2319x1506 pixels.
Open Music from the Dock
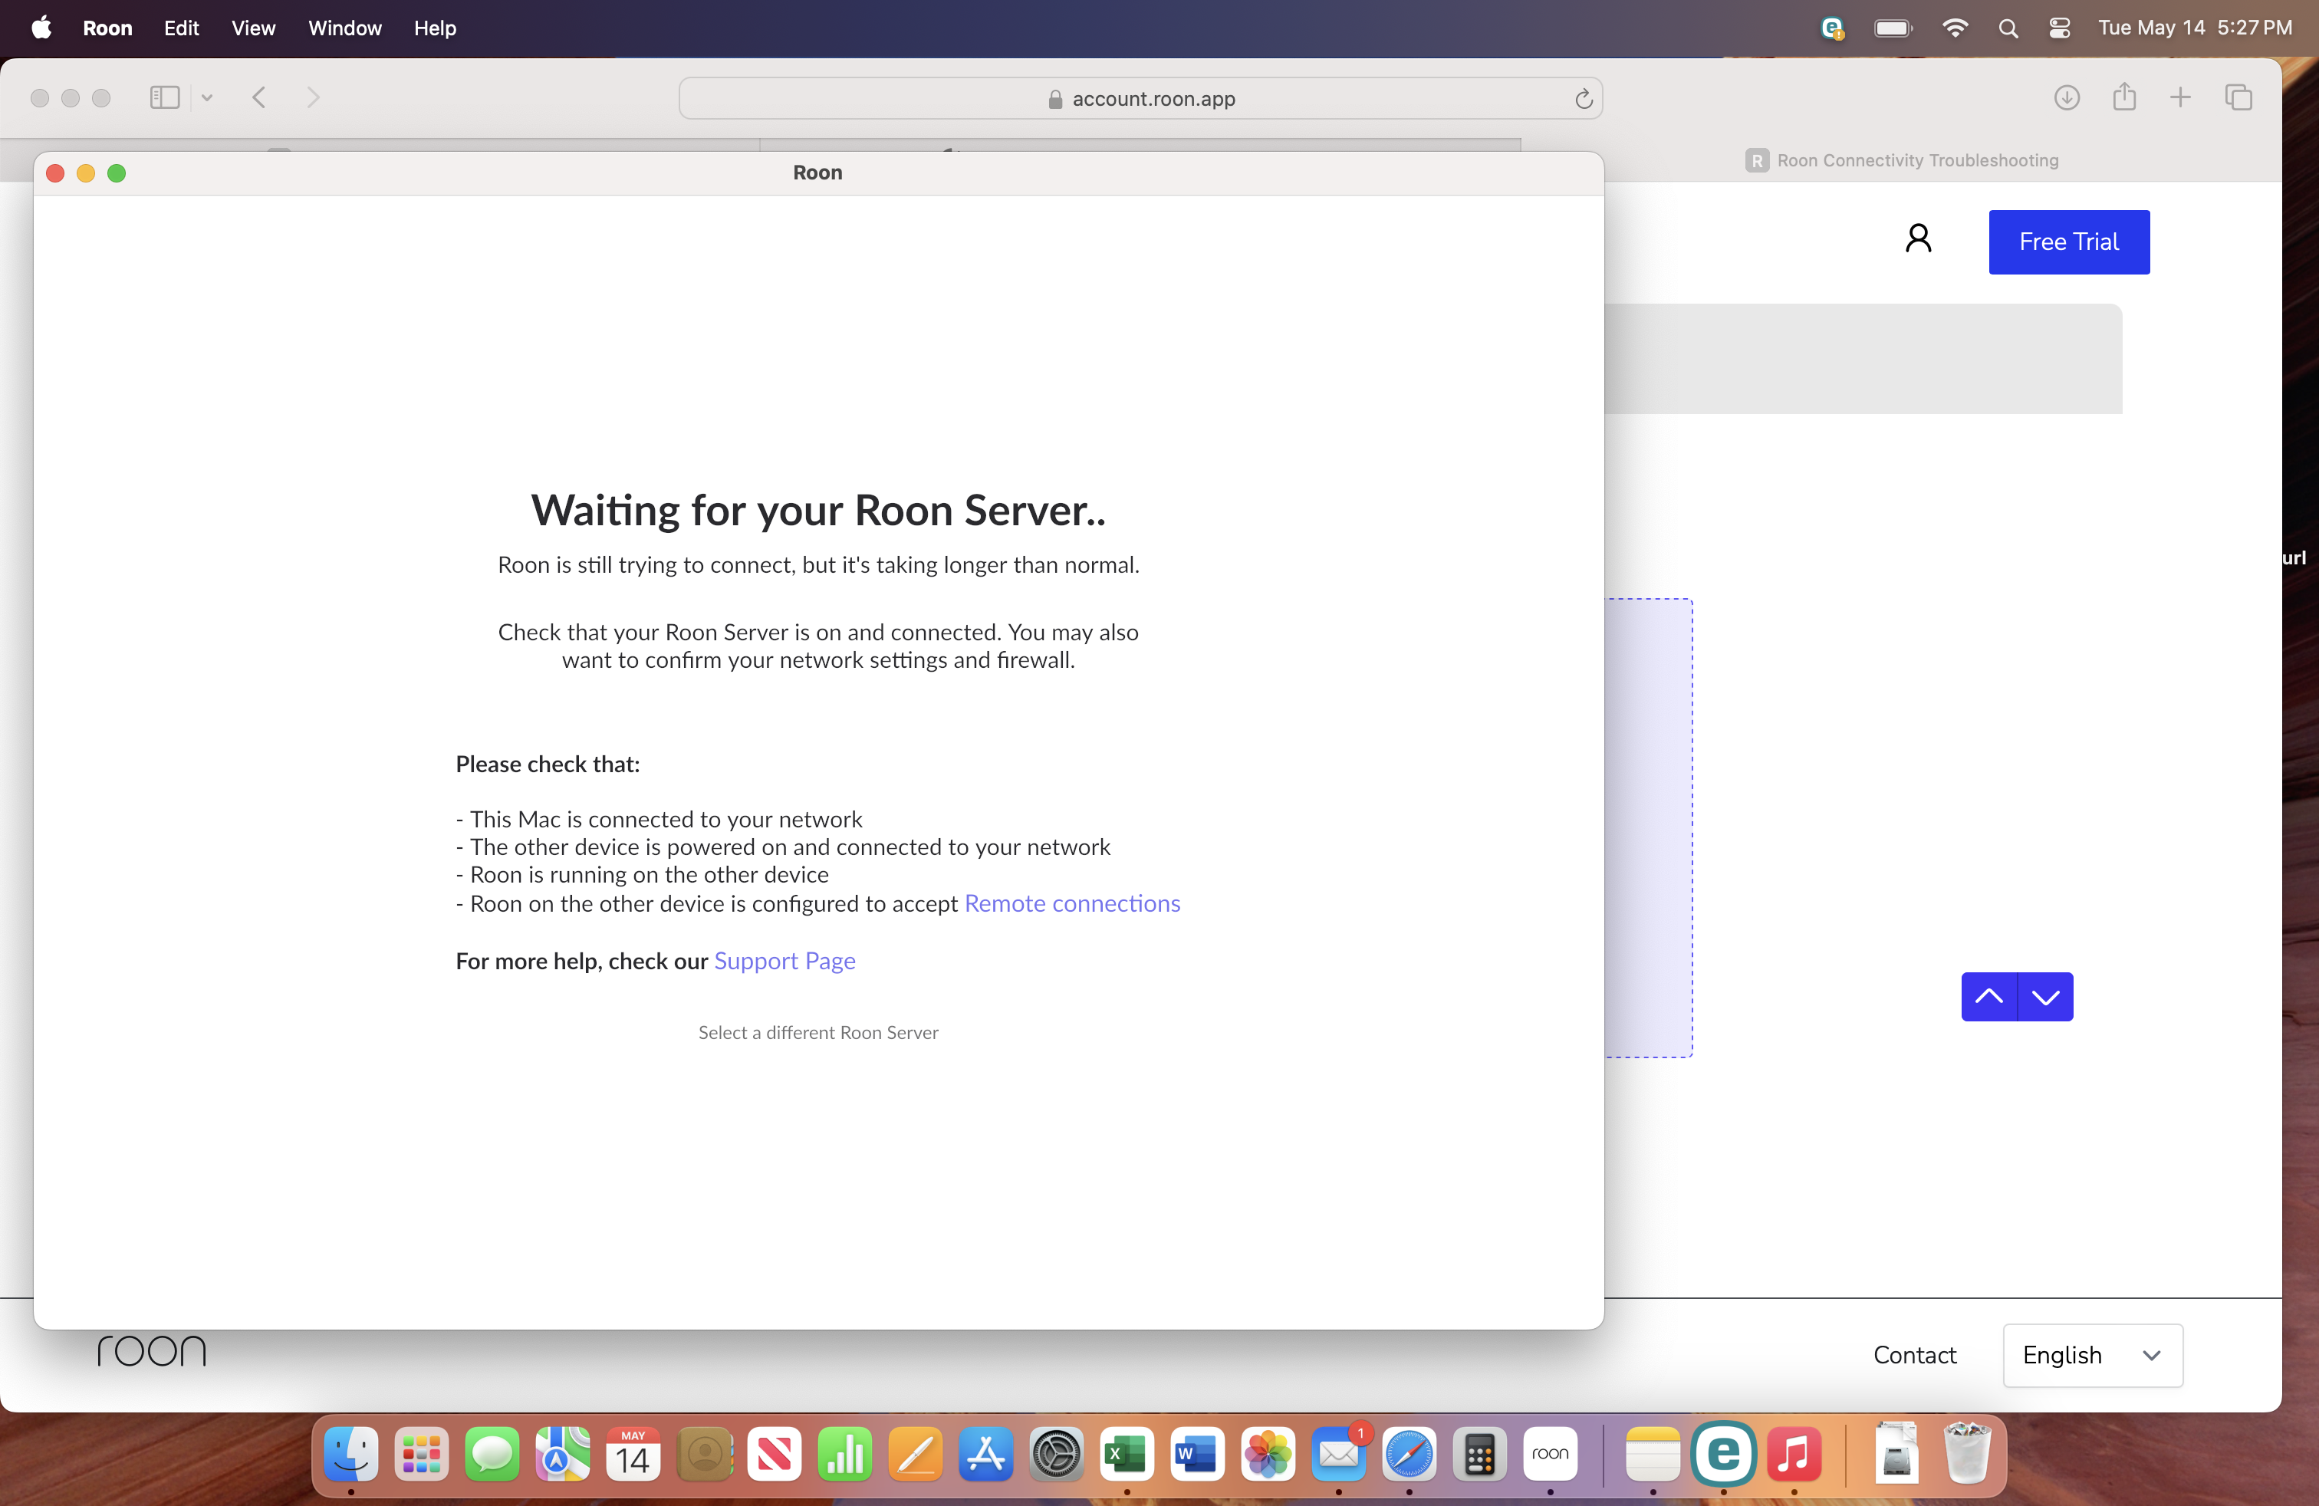(1794, 1455)
